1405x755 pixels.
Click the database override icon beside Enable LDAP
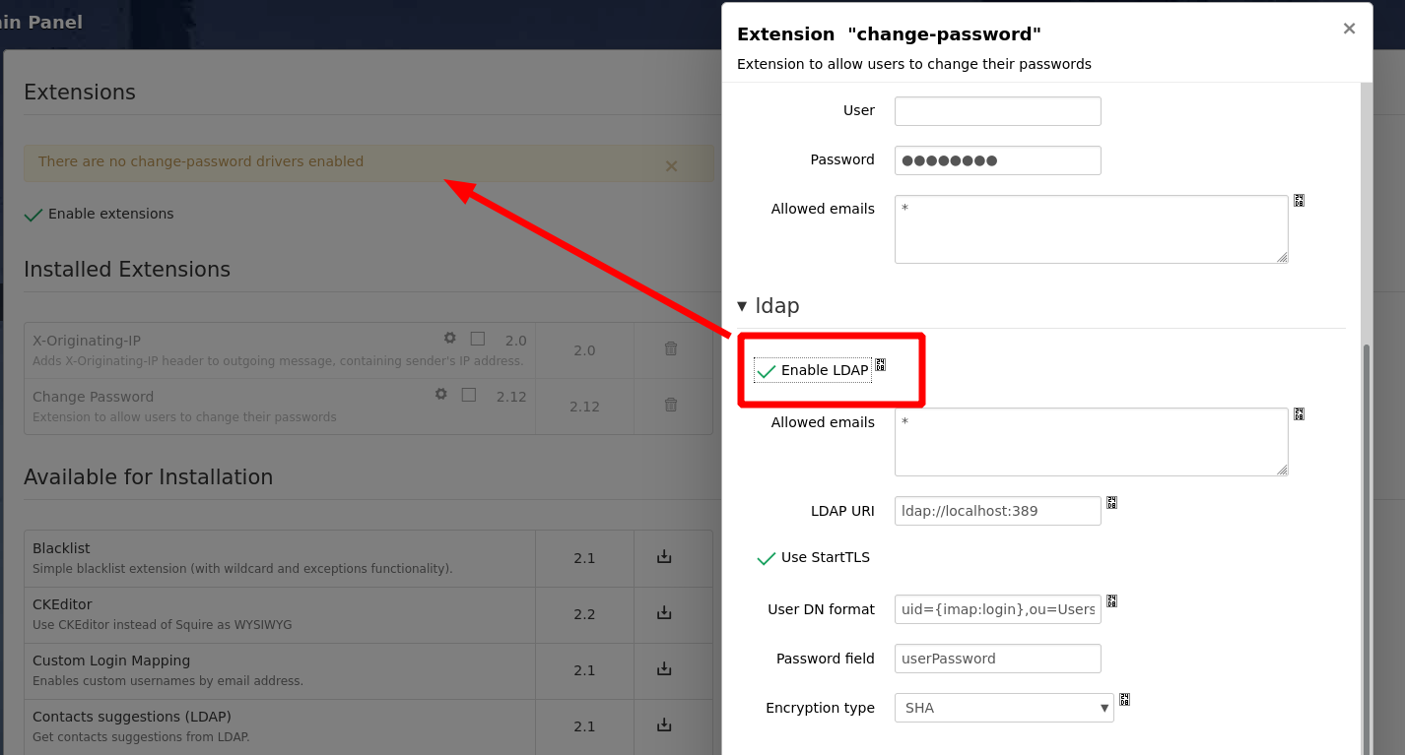(882, 363)
